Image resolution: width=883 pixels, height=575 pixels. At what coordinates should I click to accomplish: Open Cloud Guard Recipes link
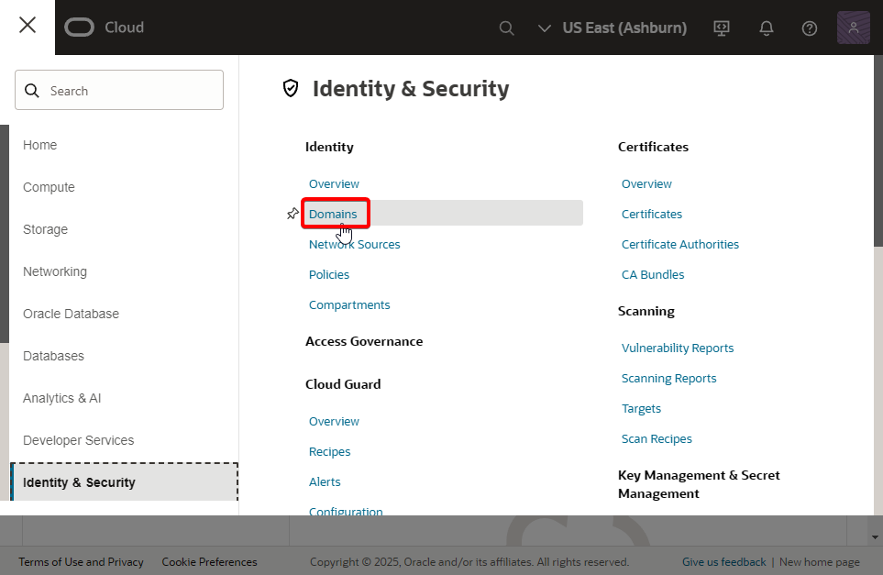click(329, 452)
